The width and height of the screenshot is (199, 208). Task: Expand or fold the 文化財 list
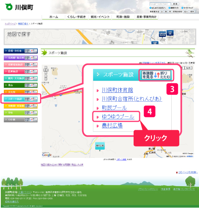click(31, 92)
